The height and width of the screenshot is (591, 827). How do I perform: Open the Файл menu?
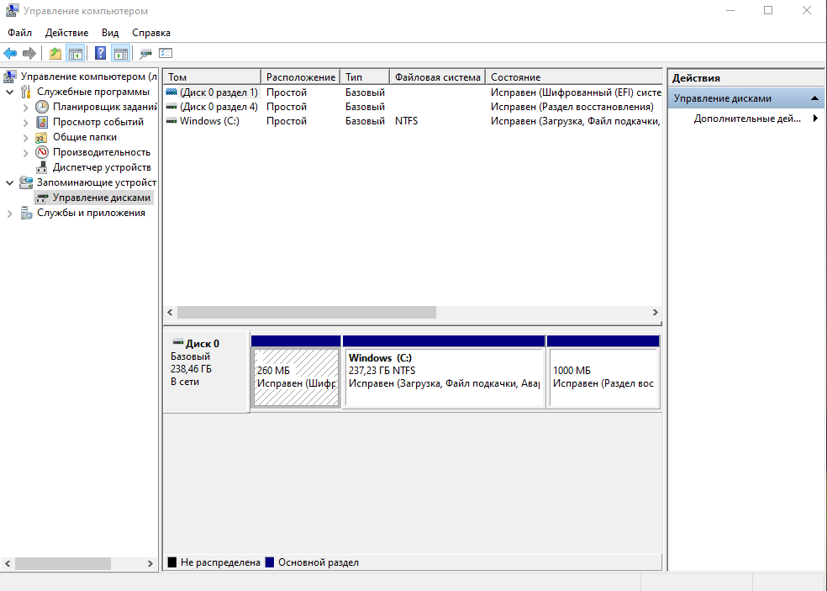click(19, 33)
